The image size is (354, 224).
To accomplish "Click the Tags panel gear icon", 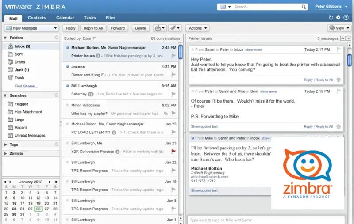I will tap(57, 144).
